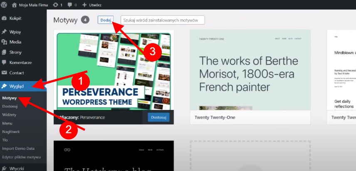Open the comments bubble icon showing 0

pos(70,5)
